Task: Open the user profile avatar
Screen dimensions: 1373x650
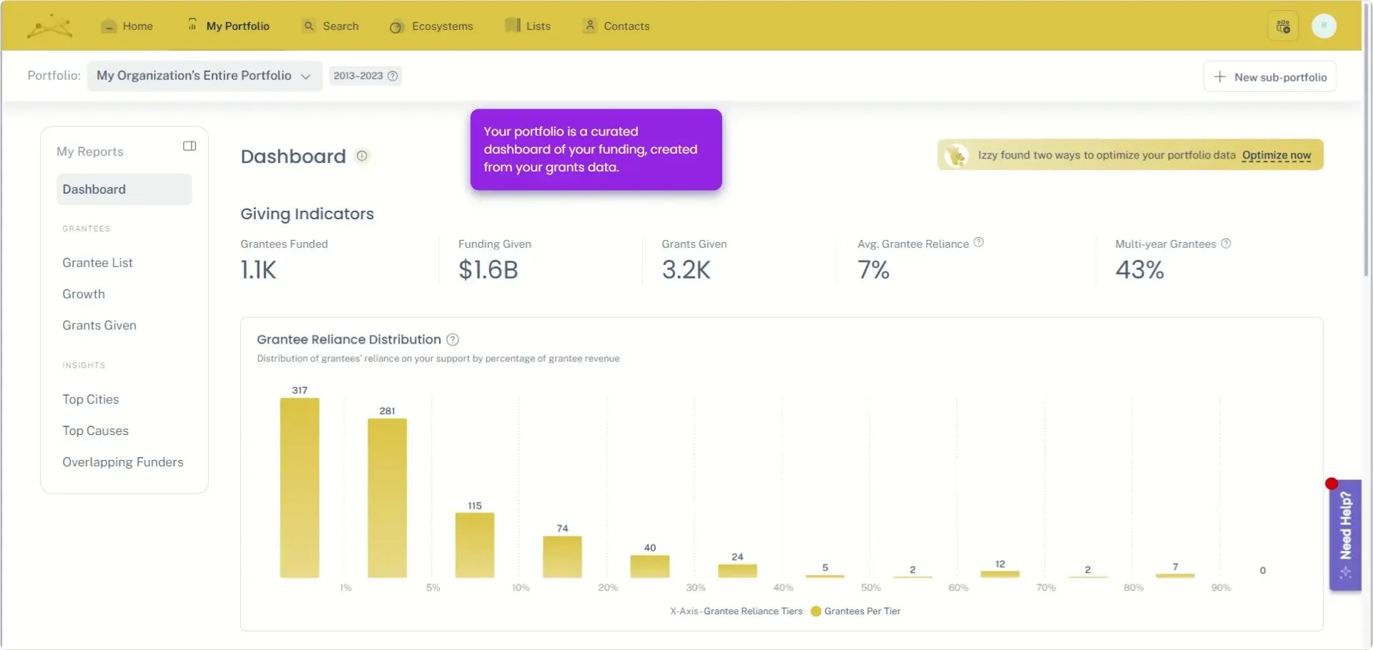Action: pyautogui.click(x=1324, y=26)
